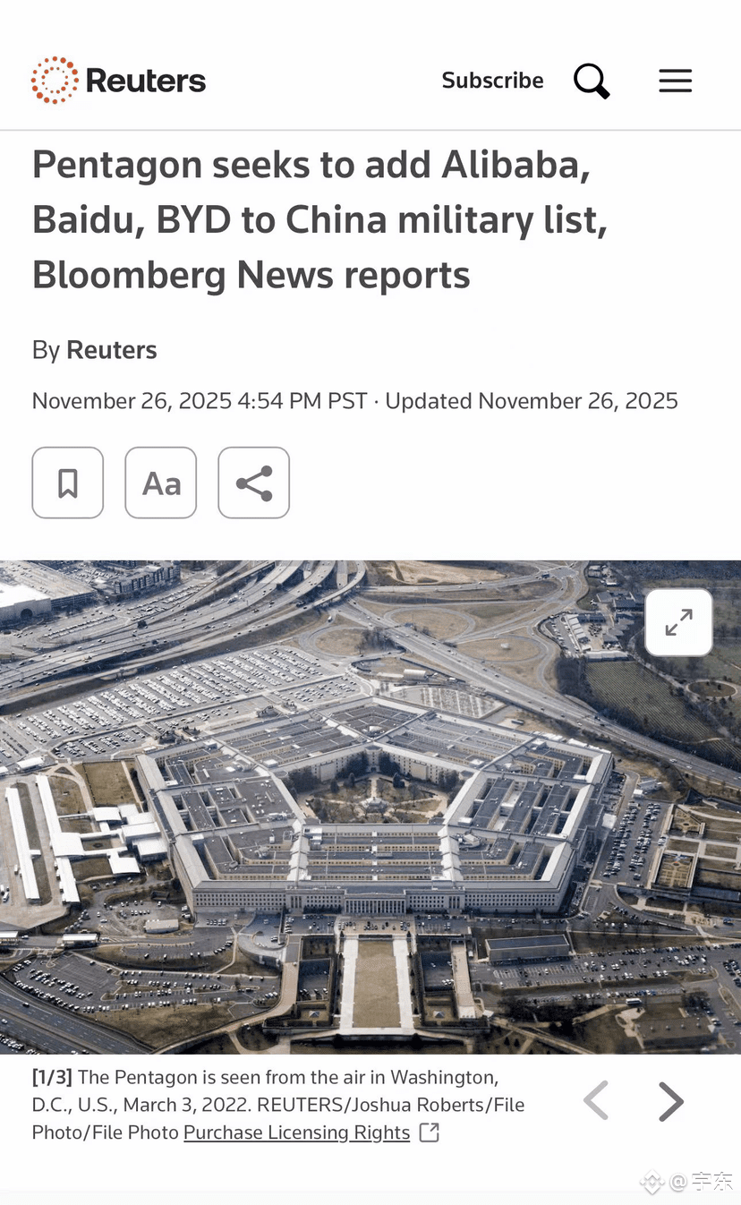Click the [1/3] photo counter in caption

[x=53, y=1077]
